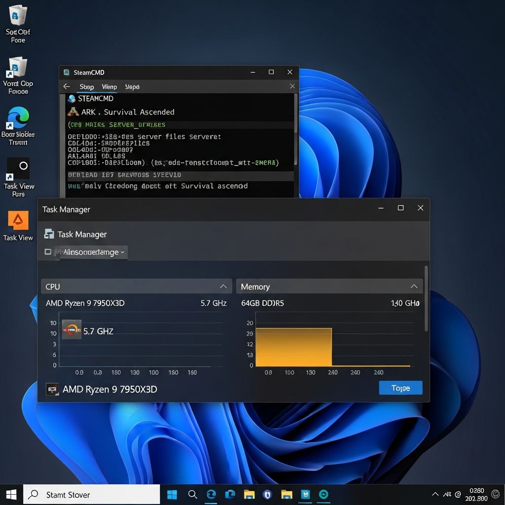This screenshot has width=505, height=505.
Task: Click the Task Manager app icon in the header
Action: click(x=49, y=234)
